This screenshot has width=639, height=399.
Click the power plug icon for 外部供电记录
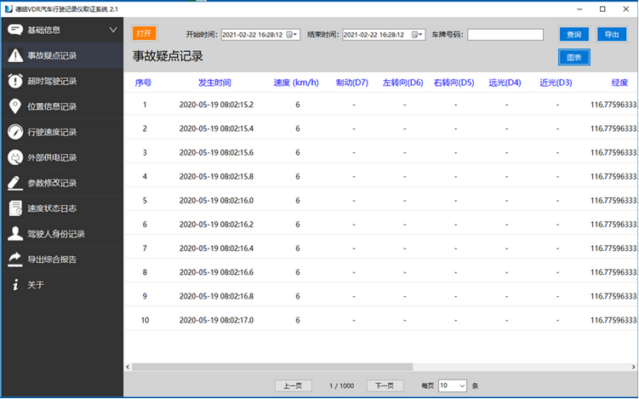coord(14,157)
